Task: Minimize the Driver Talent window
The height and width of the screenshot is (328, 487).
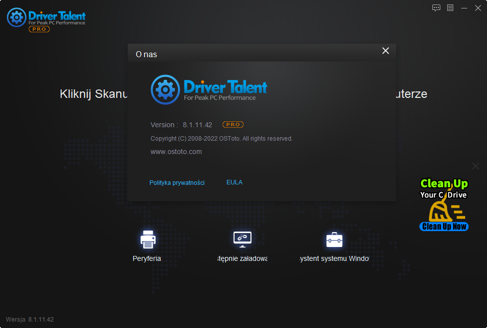Action: (x=464, y=8)
